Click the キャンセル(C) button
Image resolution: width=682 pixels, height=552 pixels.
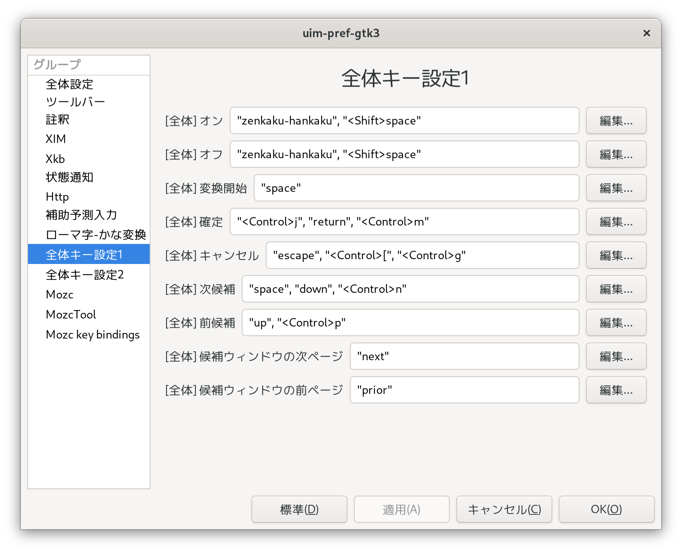pyautogui.click(x=504, y=509)
